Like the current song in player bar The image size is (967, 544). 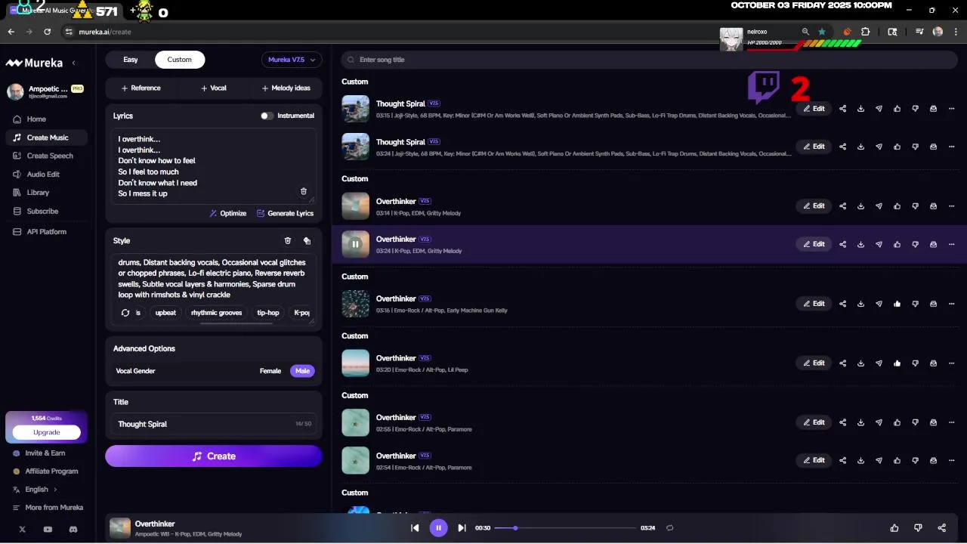[894, 528]
